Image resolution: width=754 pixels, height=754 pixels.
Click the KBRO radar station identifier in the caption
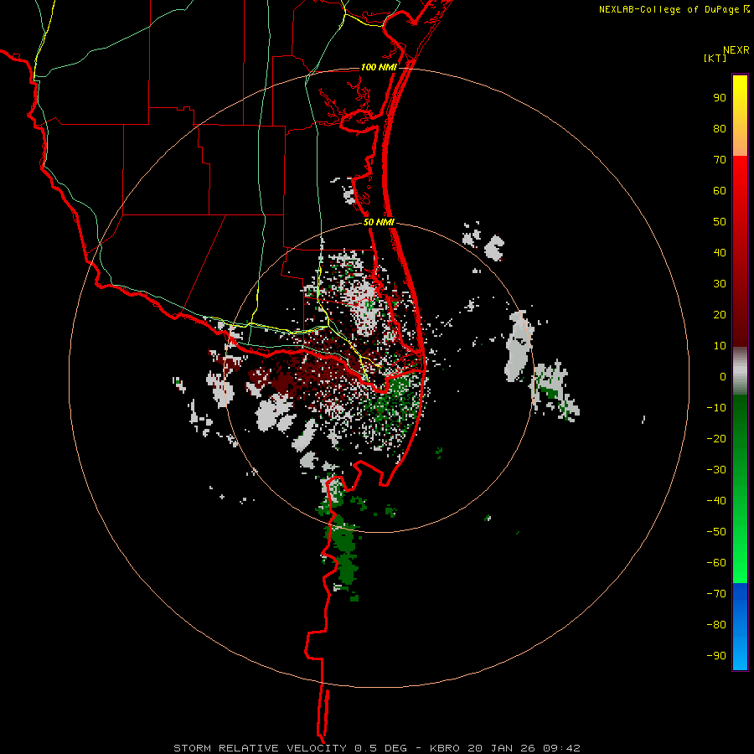click(x=445, y=748)
